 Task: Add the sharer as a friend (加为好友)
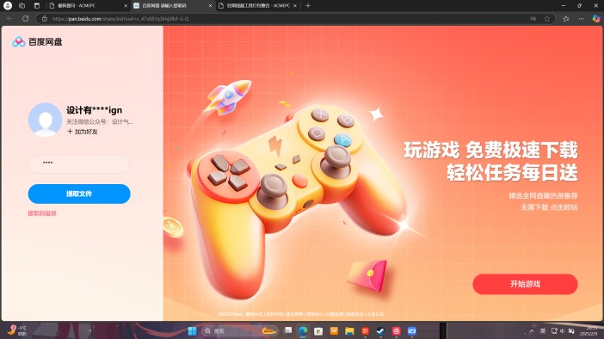(x=83, y=132)
